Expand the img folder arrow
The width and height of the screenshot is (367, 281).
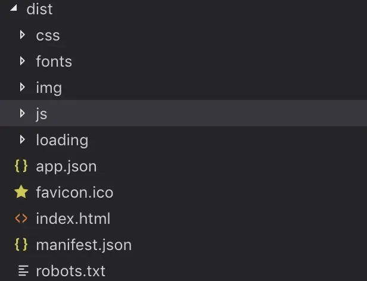(x=23, y=88)
